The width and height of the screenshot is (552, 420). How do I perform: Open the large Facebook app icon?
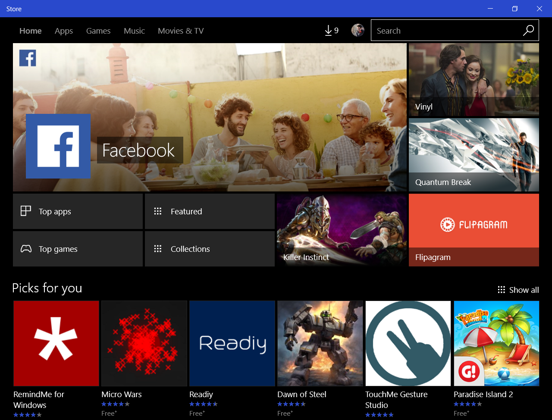(x=58, y=146)
